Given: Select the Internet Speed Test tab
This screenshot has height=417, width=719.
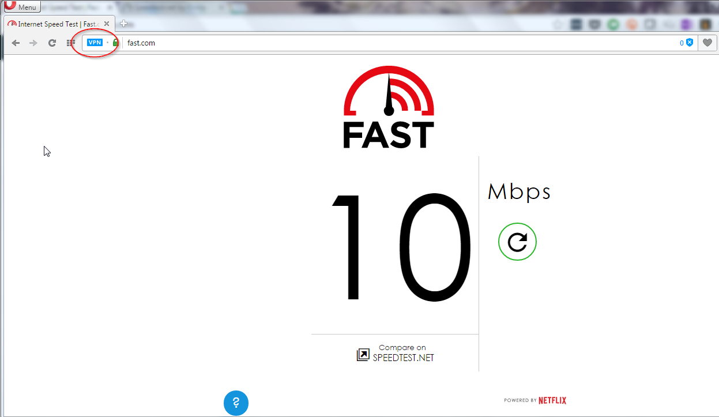Looking at the screenshot, I should [x=54, y=24].
